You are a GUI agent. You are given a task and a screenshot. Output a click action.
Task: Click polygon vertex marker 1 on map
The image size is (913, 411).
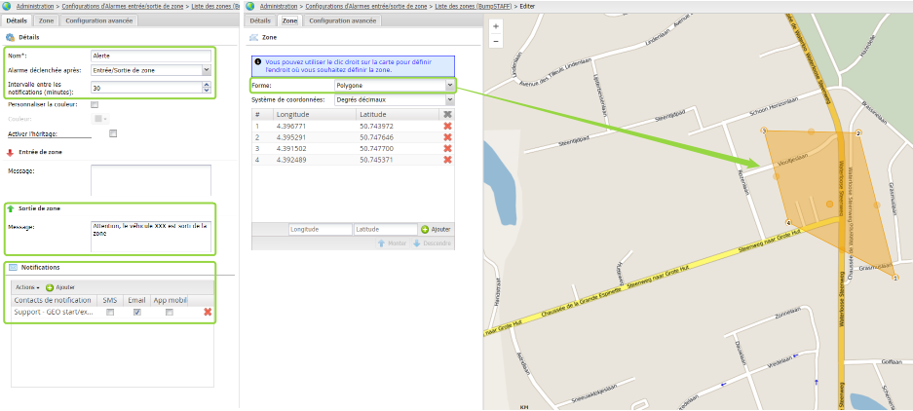(x=895, y=279)
